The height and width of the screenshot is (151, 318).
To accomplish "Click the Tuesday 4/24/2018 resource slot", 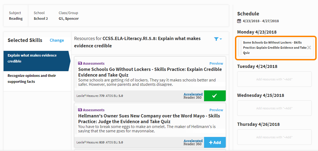I will pyautogui.click(x=274, y=79).
